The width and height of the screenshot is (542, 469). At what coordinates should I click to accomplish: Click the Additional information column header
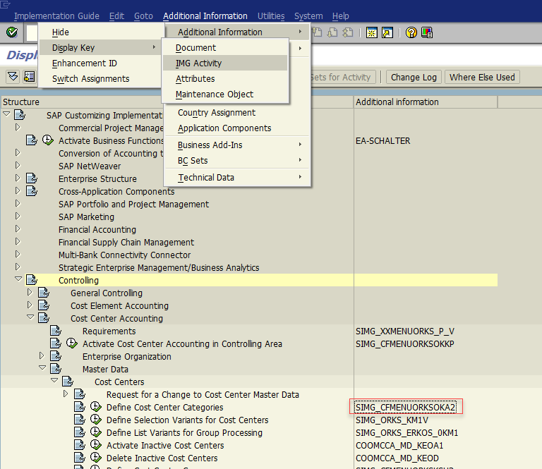click(x=426, y=102)
